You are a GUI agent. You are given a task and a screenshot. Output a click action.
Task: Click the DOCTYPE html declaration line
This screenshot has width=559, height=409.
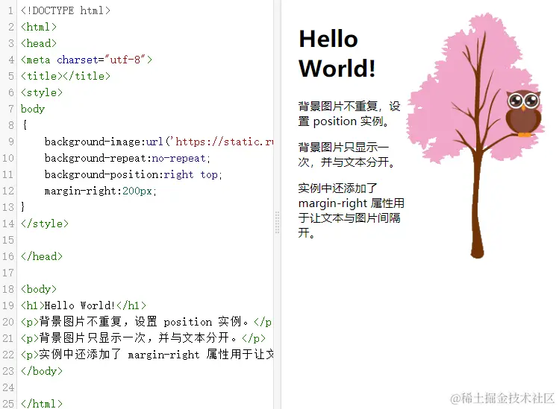(66, 10)
